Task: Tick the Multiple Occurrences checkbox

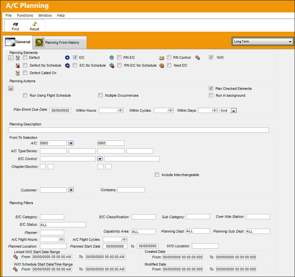Action: [x=100, y=95]
